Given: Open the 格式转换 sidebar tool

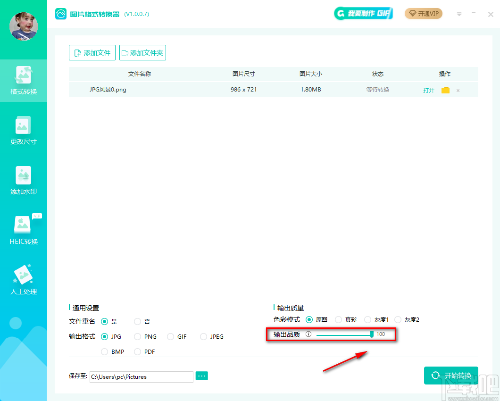Looking at the screenshot, I should 24,80.
